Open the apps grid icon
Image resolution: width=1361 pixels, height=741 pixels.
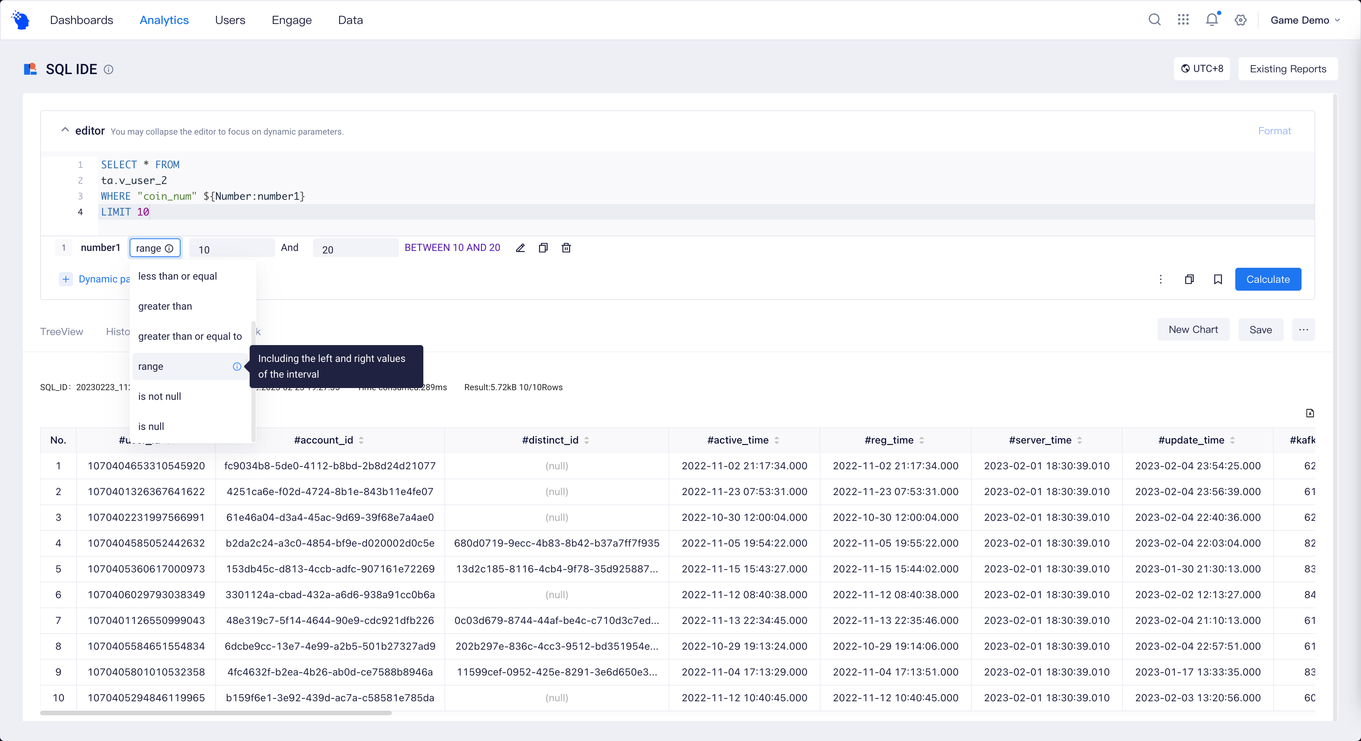pyautogui.click(x=1183, y=20)
